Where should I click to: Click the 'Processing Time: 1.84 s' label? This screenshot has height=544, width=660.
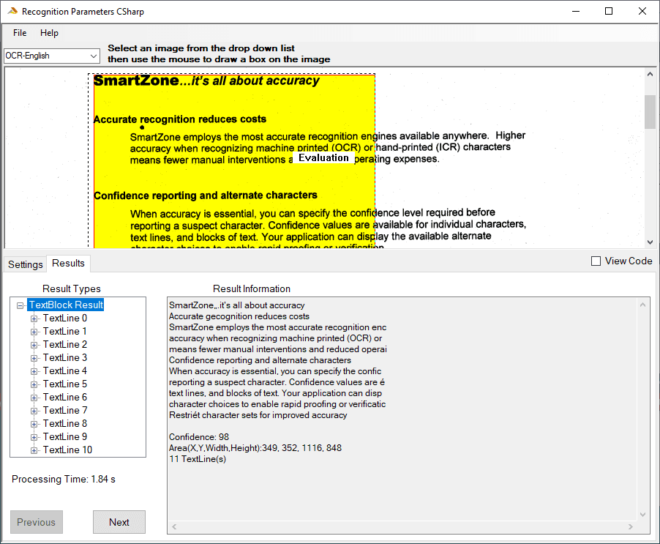(x=64, y=479)
